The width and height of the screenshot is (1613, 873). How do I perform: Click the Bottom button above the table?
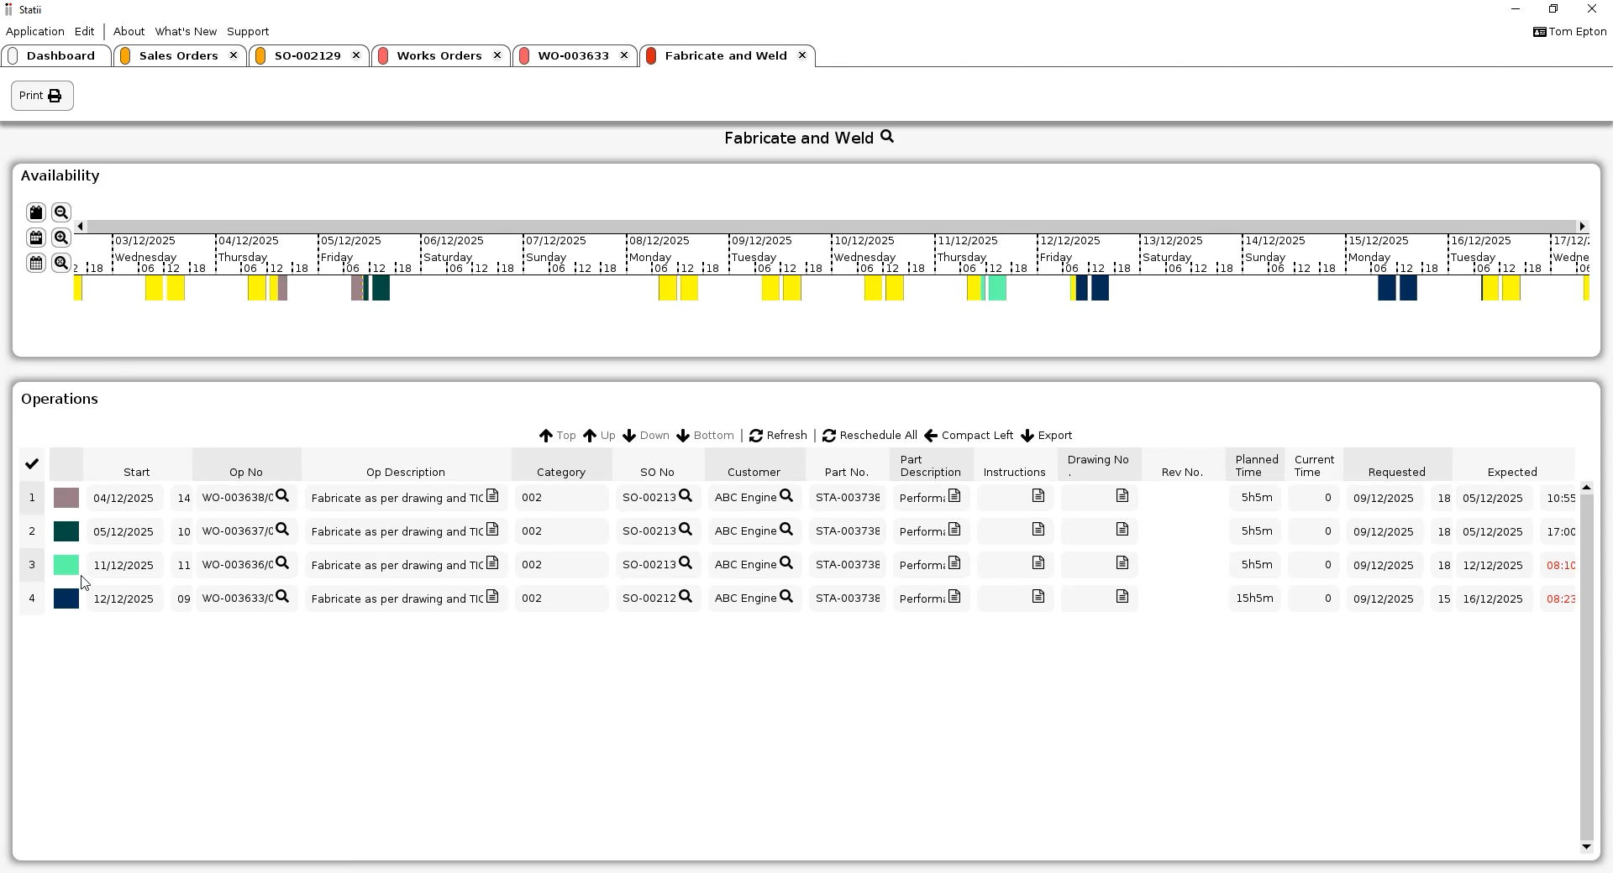[x=705, y=436]
